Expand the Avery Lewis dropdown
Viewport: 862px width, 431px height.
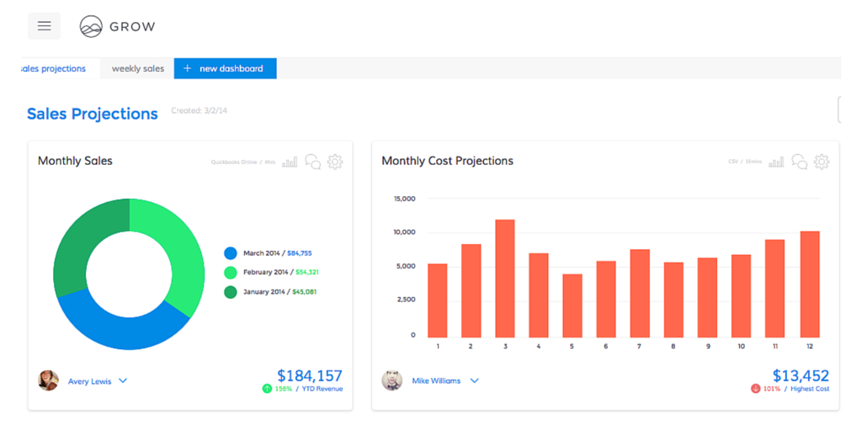coord(123,381)
